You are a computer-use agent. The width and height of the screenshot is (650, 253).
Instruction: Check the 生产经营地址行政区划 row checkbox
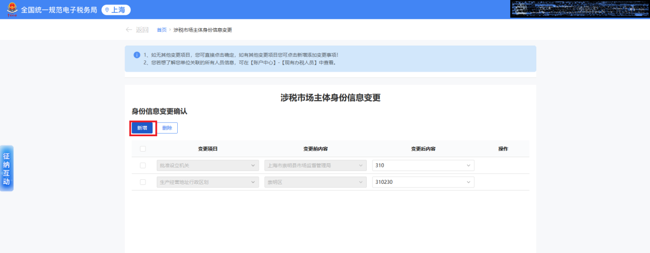point(143,182)
